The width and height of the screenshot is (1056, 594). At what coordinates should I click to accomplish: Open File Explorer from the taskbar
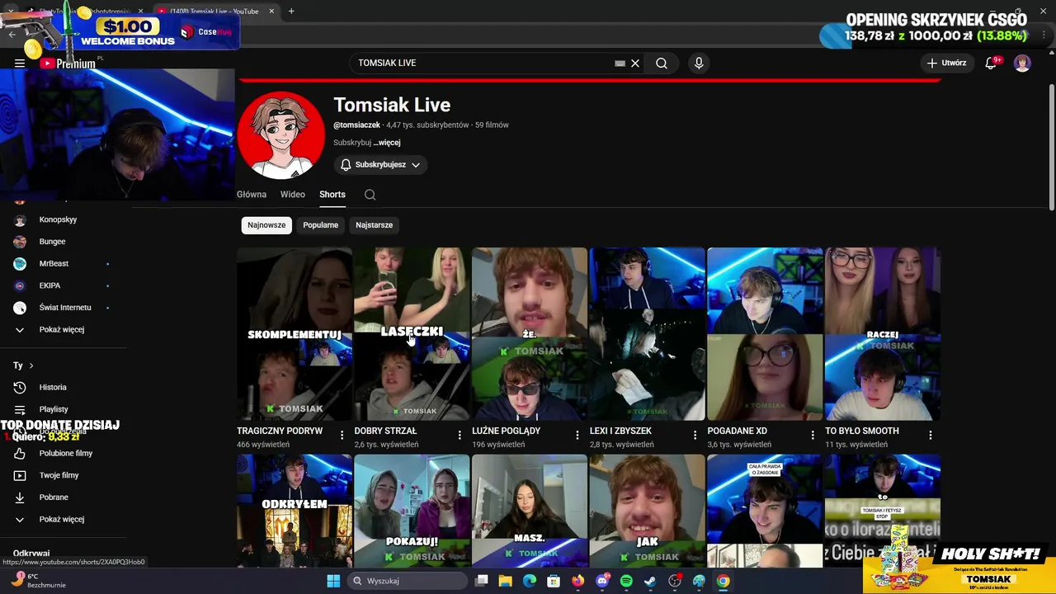point(505,581)
